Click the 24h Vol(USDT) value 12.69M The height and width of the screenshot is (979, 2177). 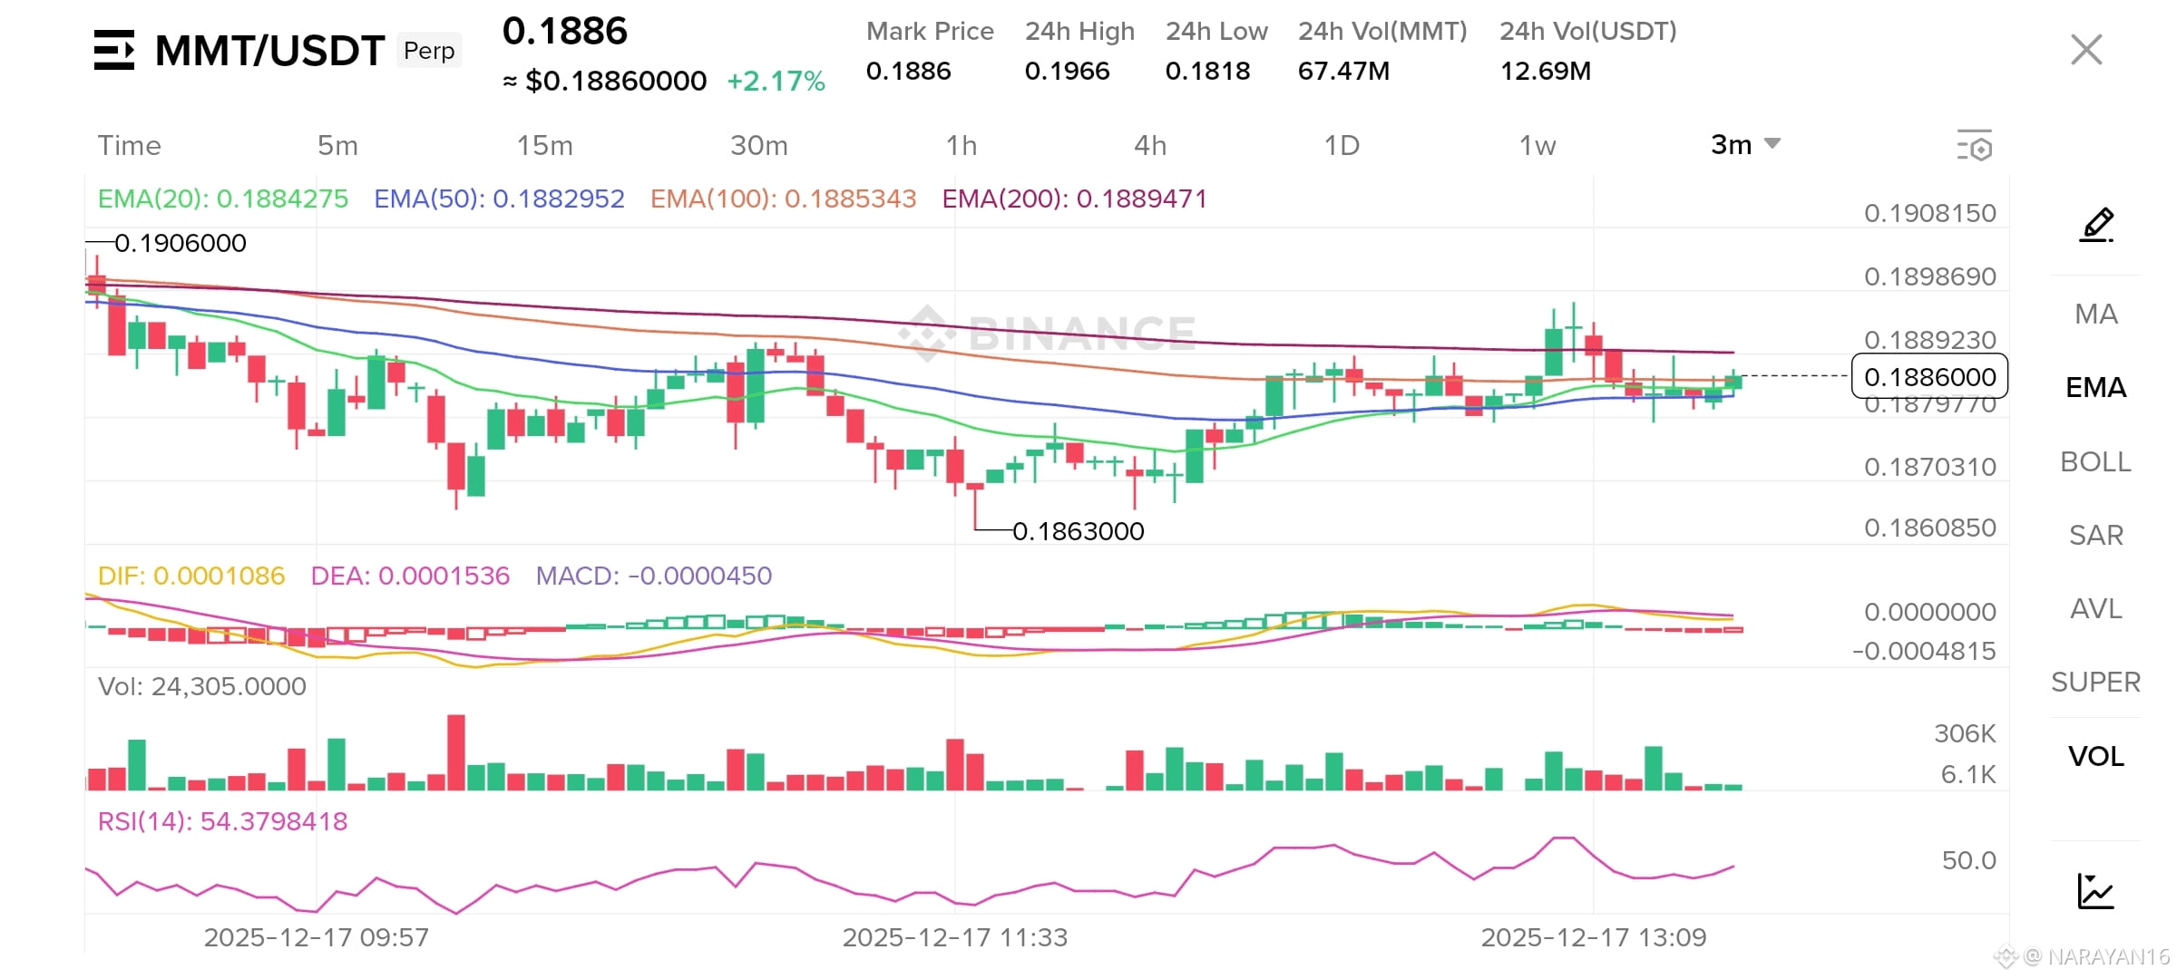[x=1546, y=71]
